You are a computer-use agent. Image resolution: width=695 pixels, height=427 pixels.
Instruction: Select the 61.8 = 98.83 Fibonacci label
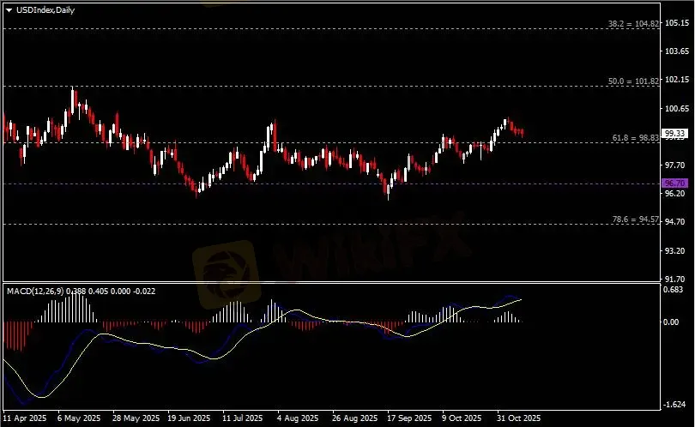[635, 137]
